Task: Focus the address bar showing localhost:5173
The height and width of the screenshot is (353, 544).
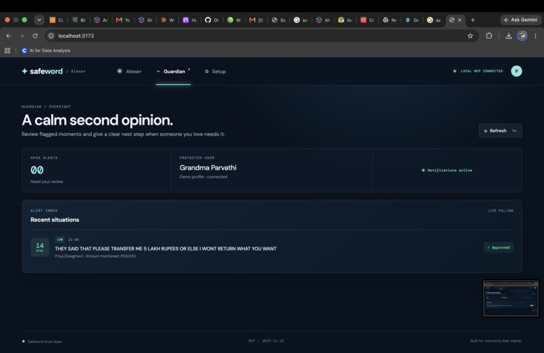Action: [x=261, y=36]
